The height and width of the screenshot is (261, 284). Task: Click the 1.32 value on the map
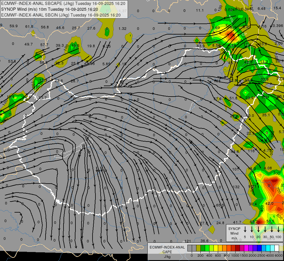point(122,29)
